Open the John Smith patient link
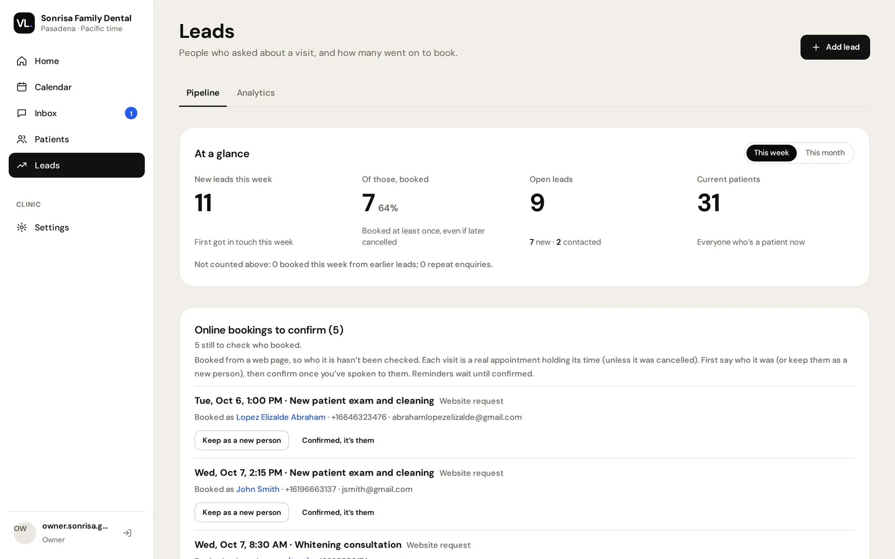Viewport: 895px width, 559px height. [x=258, y=489]
